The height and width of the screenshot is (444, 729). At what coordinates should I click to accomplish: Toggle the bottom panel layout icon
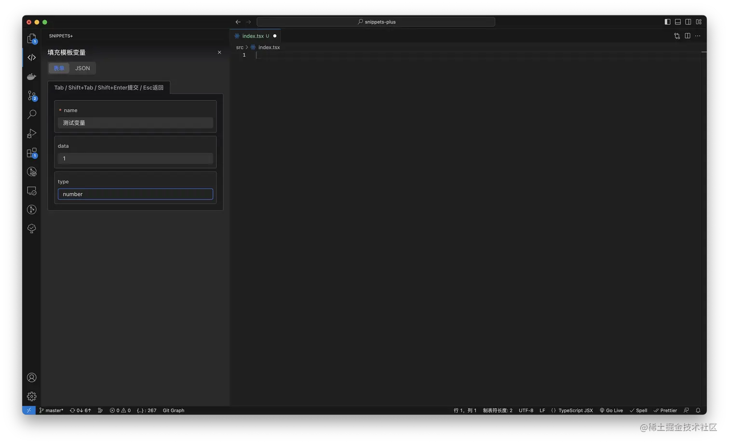[x=678, y=22]
